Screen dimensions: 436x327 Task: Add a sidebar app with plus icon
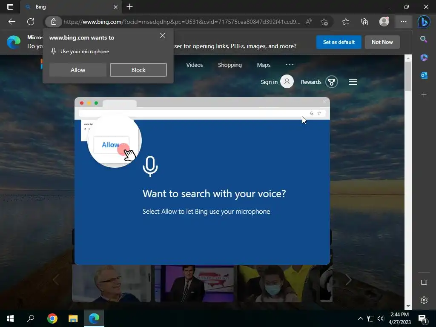click(424, 95)
